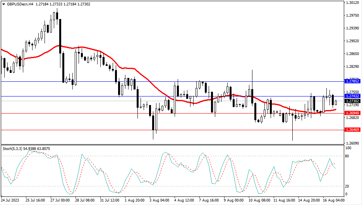Select the red 1.26940 price label
Image resolution: width=362 pixels, height=205 pixels.
(352, 113)
